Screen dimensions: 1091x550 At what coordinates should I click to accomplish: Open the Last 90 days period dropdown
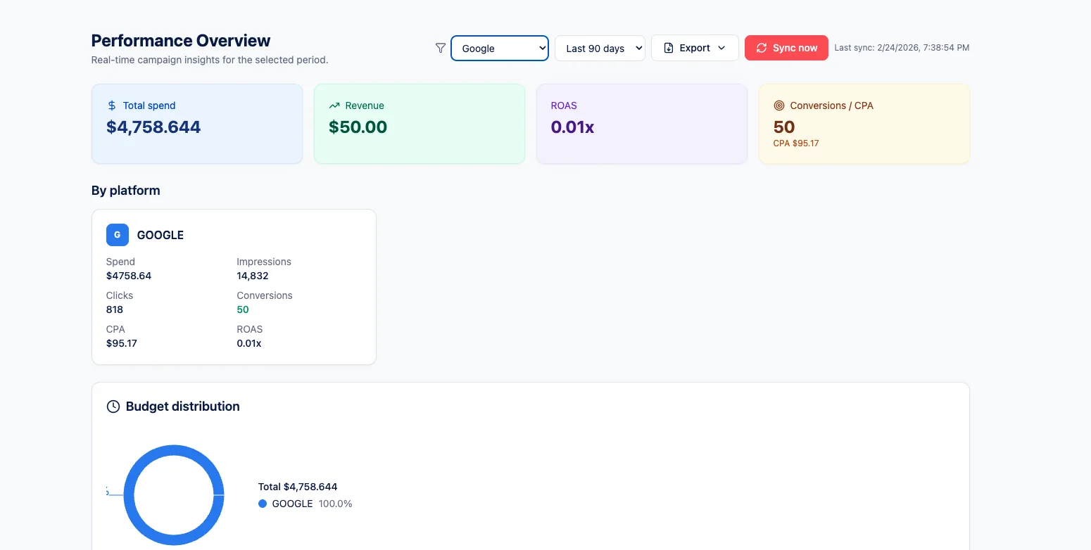click(x=600, y=48)
